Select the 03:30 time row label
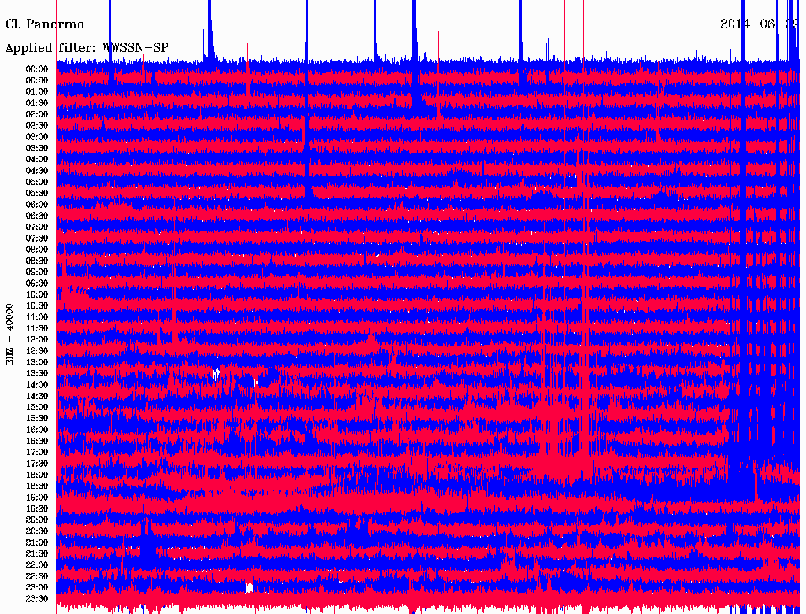The width and height of the screenshot is (806, 614). (37, 148)
